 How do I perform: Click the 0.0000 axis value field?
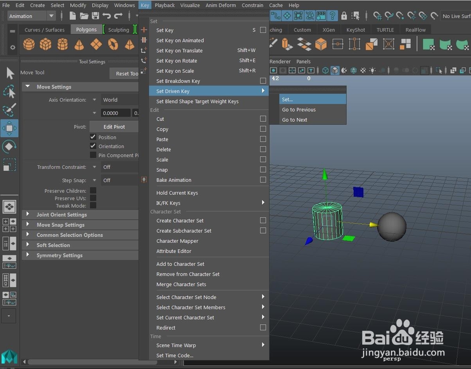coord(116,113)
